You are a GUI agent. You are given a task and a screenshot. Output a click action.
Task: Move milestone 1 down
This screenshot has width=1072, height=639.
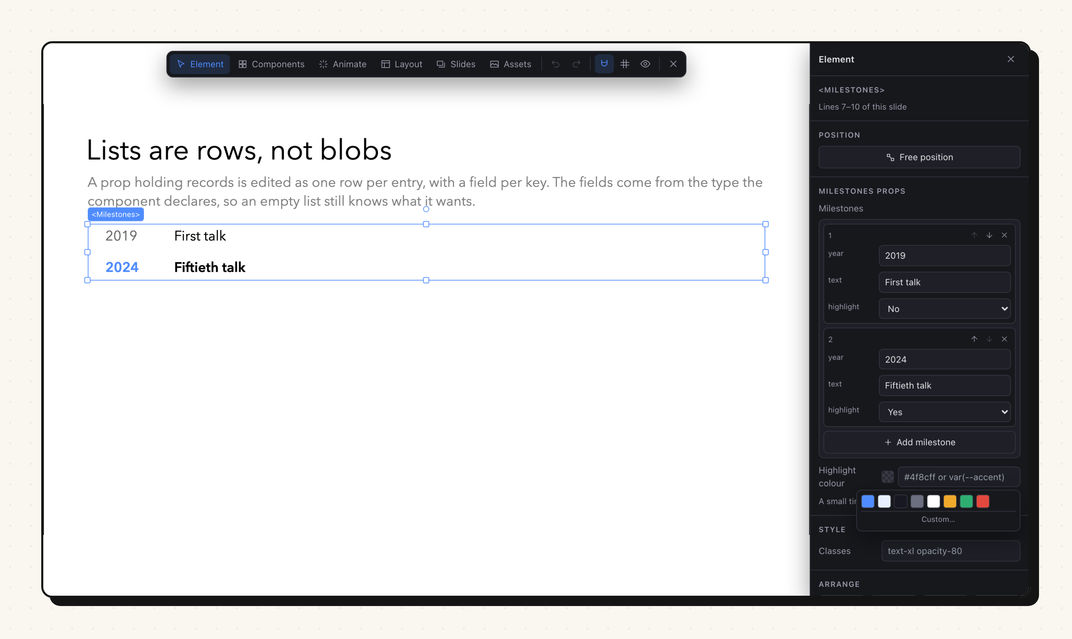coord(989,235)
